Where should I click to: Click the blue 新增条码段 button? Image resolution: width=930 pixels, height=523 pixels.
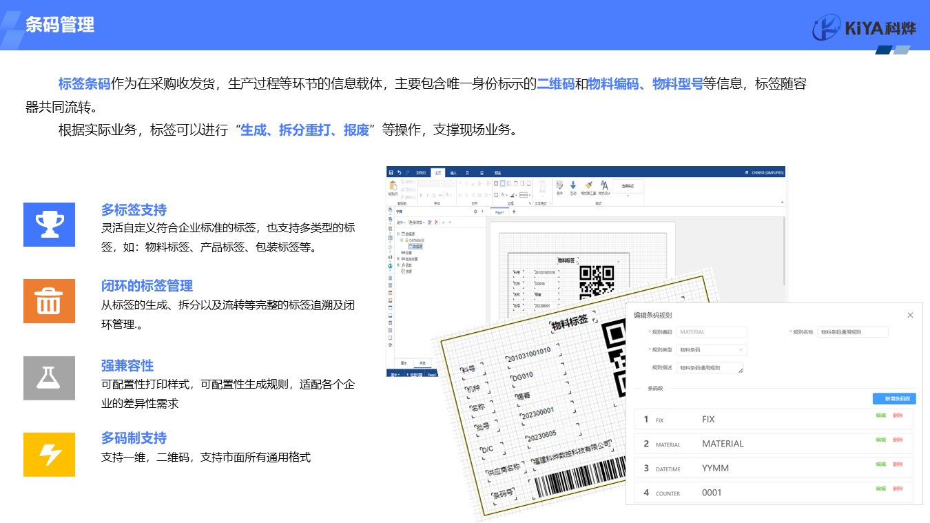click(x=893, y=399)
